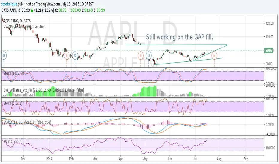This screenshot has height=164, width=279.
Task: Select the CM_Williams_Vix_Fix indicator label
Action: 44,90
